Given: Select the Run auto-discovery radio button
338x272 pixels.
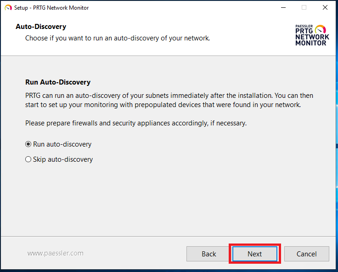Looking at the screenshot, I should (x=28, y=144).
